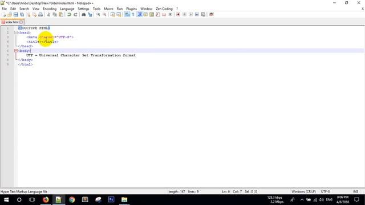Open the taskbar Task View button
The image size is (365, 205).
[32, 200]
